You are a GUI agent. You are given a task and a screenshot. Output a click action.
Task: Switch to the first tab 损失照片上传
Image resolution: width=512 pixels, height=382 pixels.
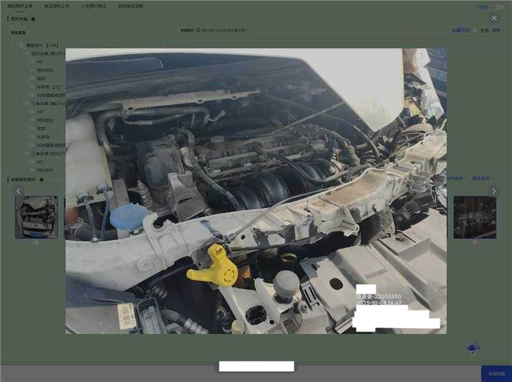click(19, 6)
